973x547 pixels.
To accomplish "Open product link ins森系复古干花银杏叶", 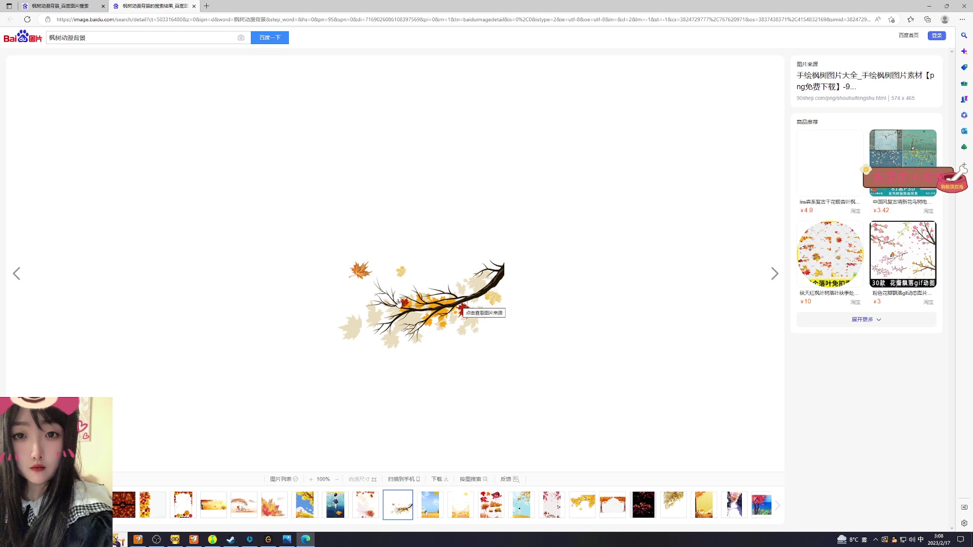I will (830, 202).
